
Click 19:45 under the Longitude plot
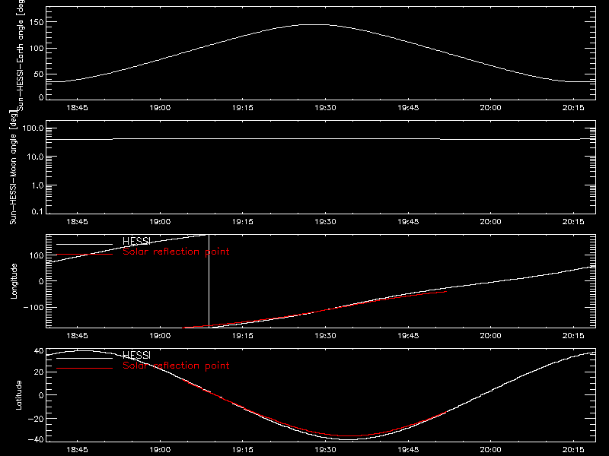(x=408, y=336)
